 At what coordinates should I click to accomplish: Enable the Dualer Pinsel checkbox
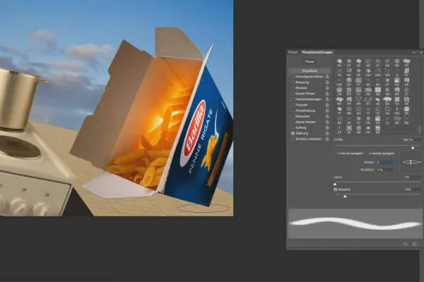[293, 94]
